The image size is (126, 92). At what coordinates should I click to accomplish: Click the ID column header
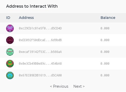pos(8,18)
